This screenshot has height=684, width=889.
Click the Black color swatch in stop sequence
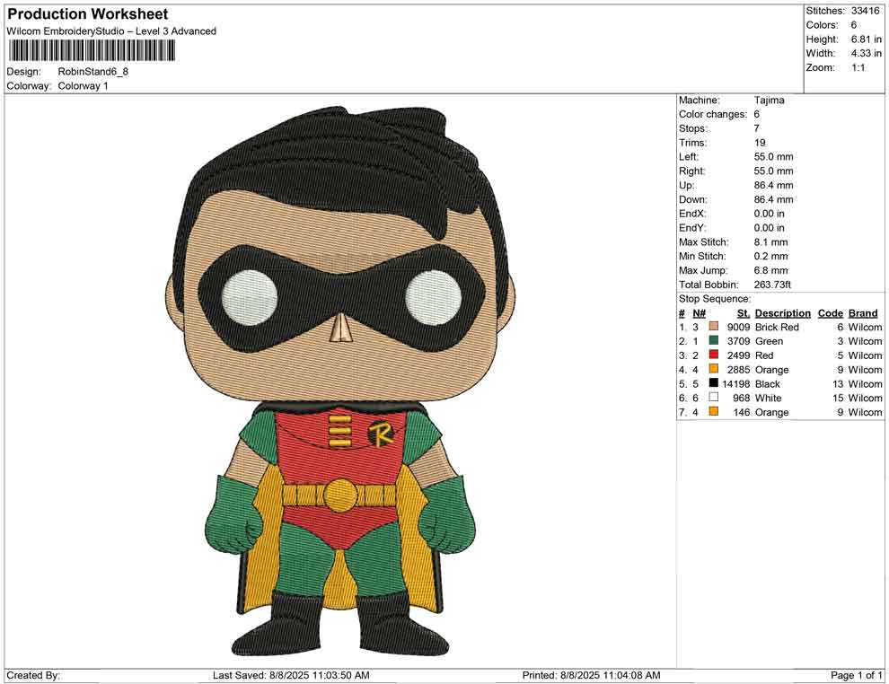[x=714, y=383]
